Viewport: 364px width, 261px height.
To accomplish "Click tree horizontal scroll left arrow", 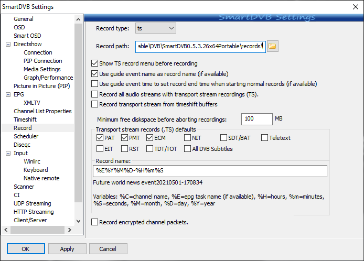I will 6,230.
